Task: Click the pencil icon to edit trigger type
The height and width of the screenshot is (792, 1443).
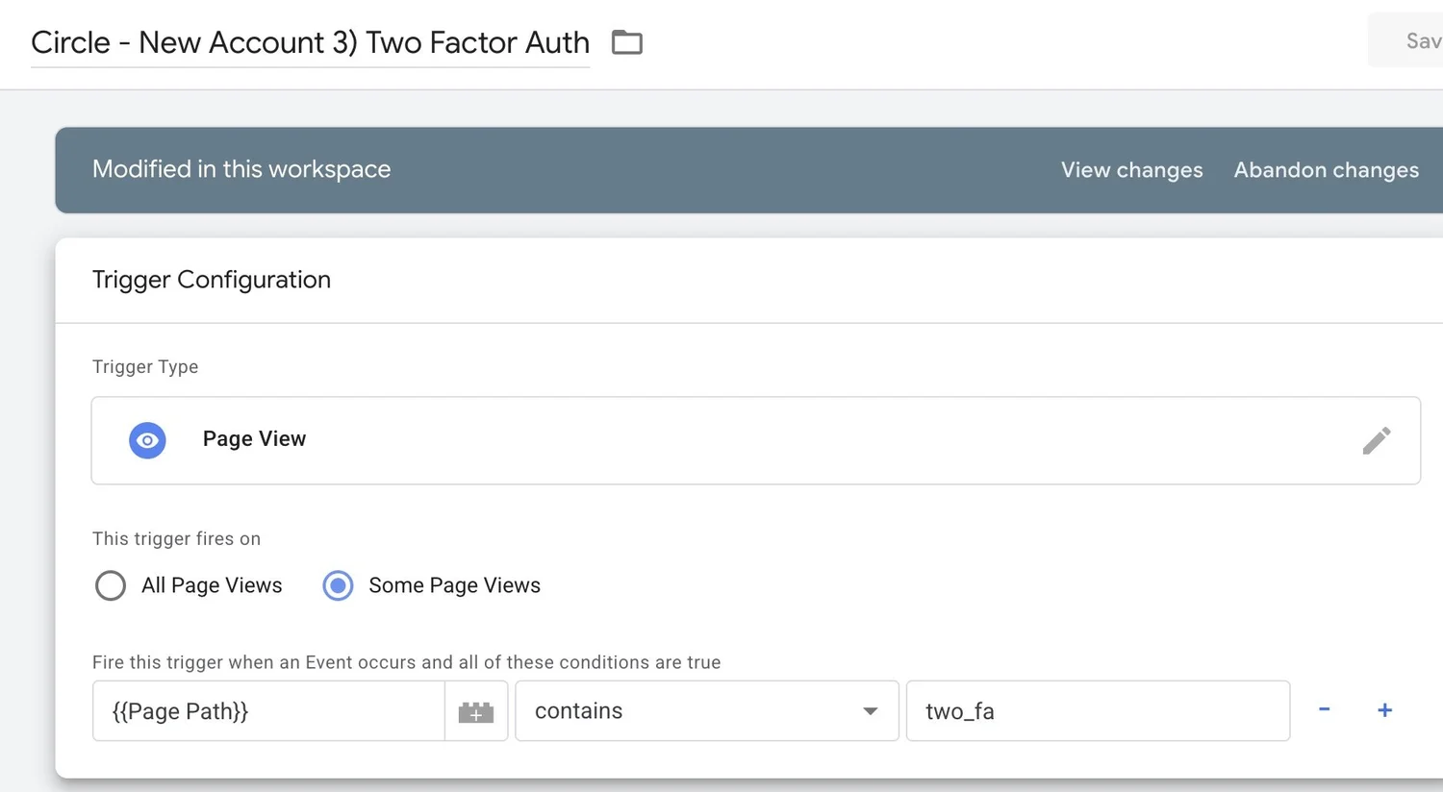Action: [x=1376, y=440]
